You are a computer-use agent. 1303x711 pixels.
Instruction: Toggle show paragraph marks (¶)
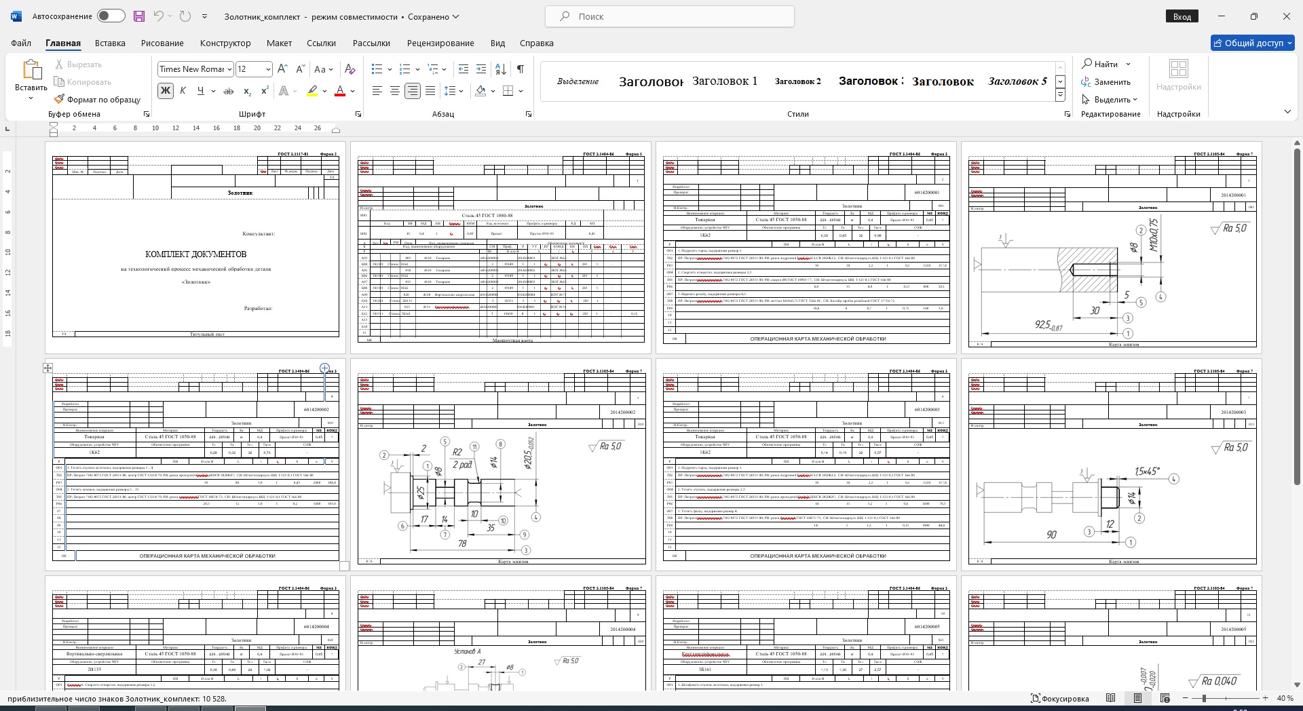pyautogui.click(x=520, y=69)
